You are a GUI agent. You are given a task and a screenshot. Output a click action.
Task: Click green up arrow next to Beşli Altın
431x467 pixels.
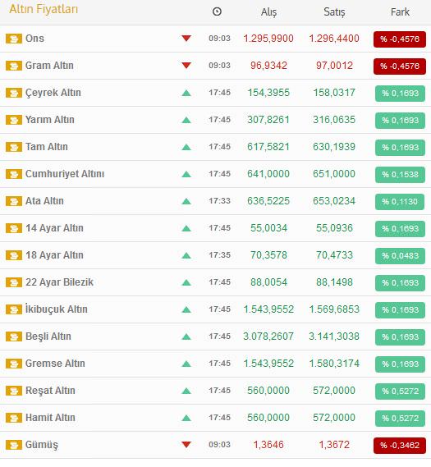pos(186,337)
